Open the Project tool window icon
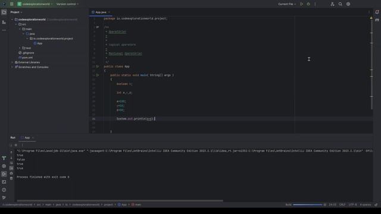Viewport: 381px width, 214px height. point(4,12)
